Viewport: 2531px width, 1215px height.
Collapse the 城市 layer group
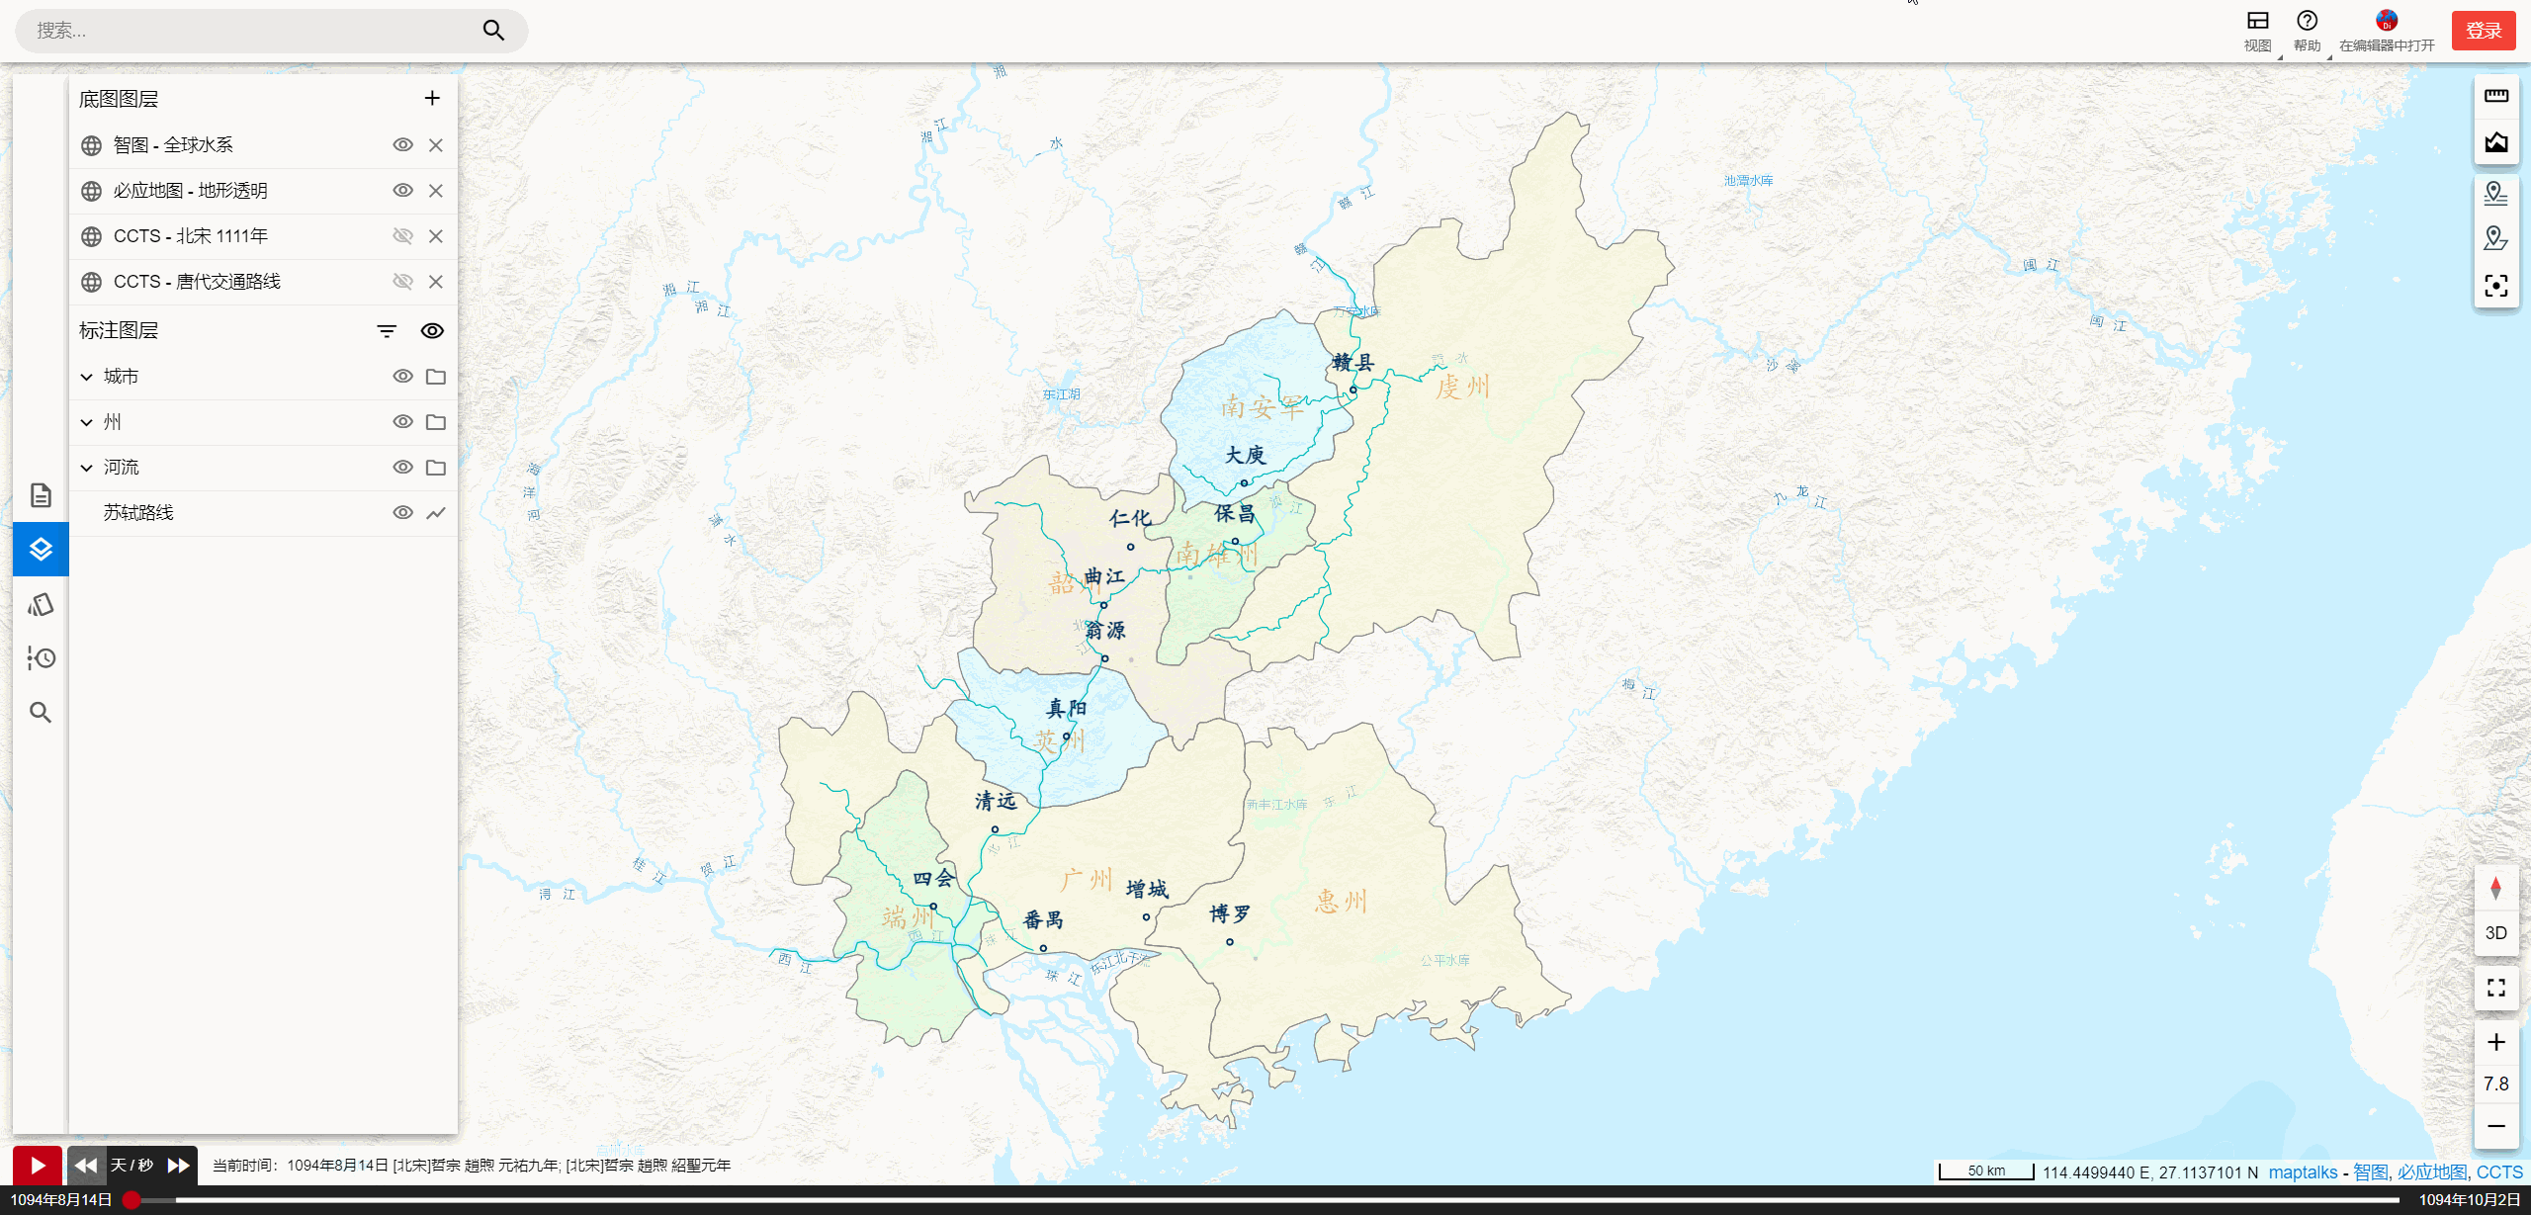click(87, 377)
